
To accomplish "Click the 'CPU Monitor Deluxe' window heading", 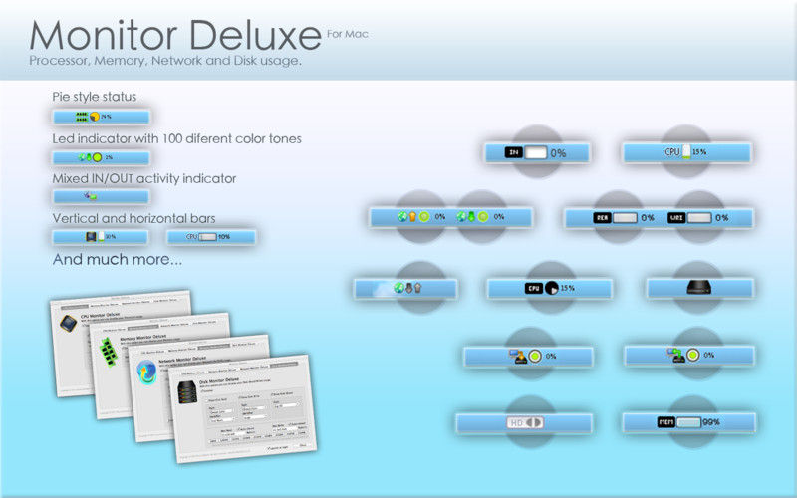I will pyautogui.click(x=101, y=316).
